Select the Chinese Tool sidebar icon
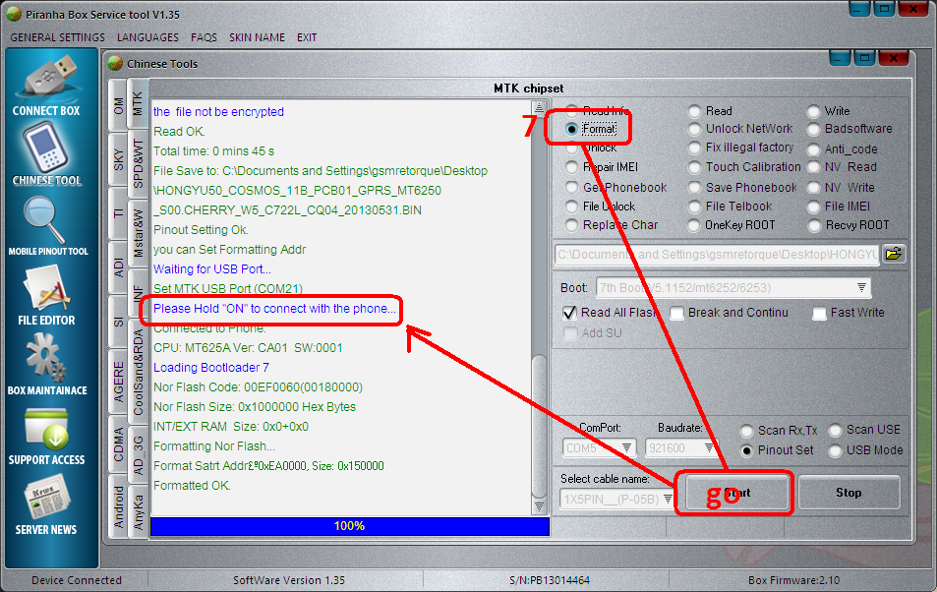This screenshot has height=592, width=937. coord(47,154)
